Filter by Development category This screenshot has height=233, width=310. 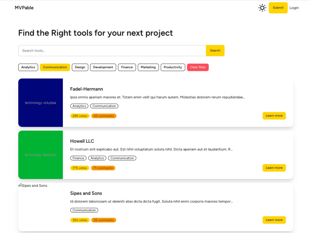point(103,67)
